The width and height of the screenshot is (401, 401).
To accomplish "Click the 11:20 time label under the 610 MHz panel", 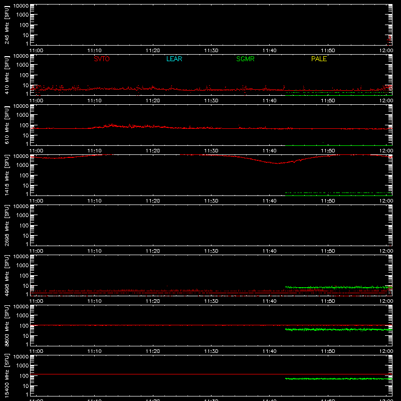I will tap(153, 151).
